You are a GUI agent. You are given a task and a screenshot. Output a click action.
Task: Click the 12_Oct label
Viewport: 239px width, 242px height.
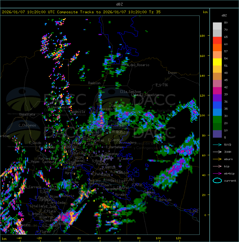pyautogui.click(x=129, y=179)
